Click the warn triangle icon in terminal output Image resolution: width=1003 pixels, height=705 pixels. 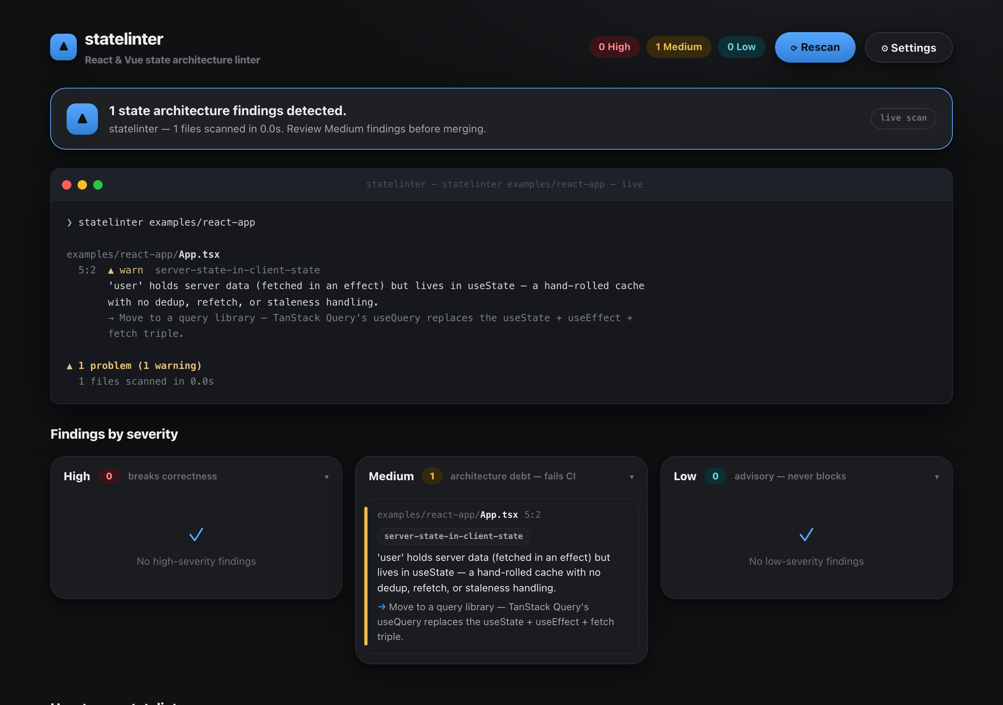(111, 271)
